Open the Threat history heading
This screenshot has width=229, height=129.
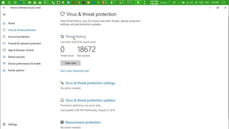point(75,37)
